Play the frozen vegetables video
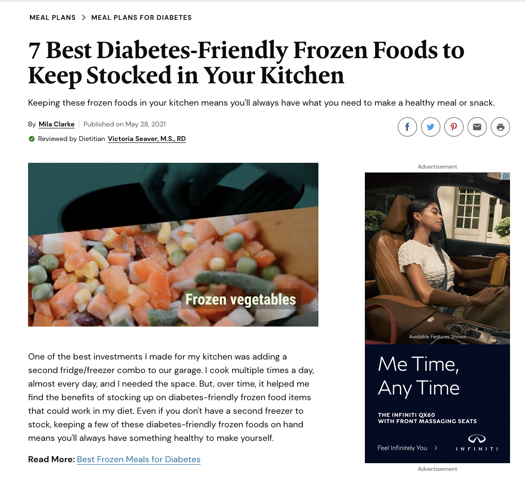Image resolution: width=526 pixels, height=484 pixels. [x=173, y=245]
